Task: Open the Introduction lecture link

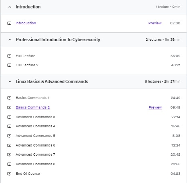Action: pos(26,23)
